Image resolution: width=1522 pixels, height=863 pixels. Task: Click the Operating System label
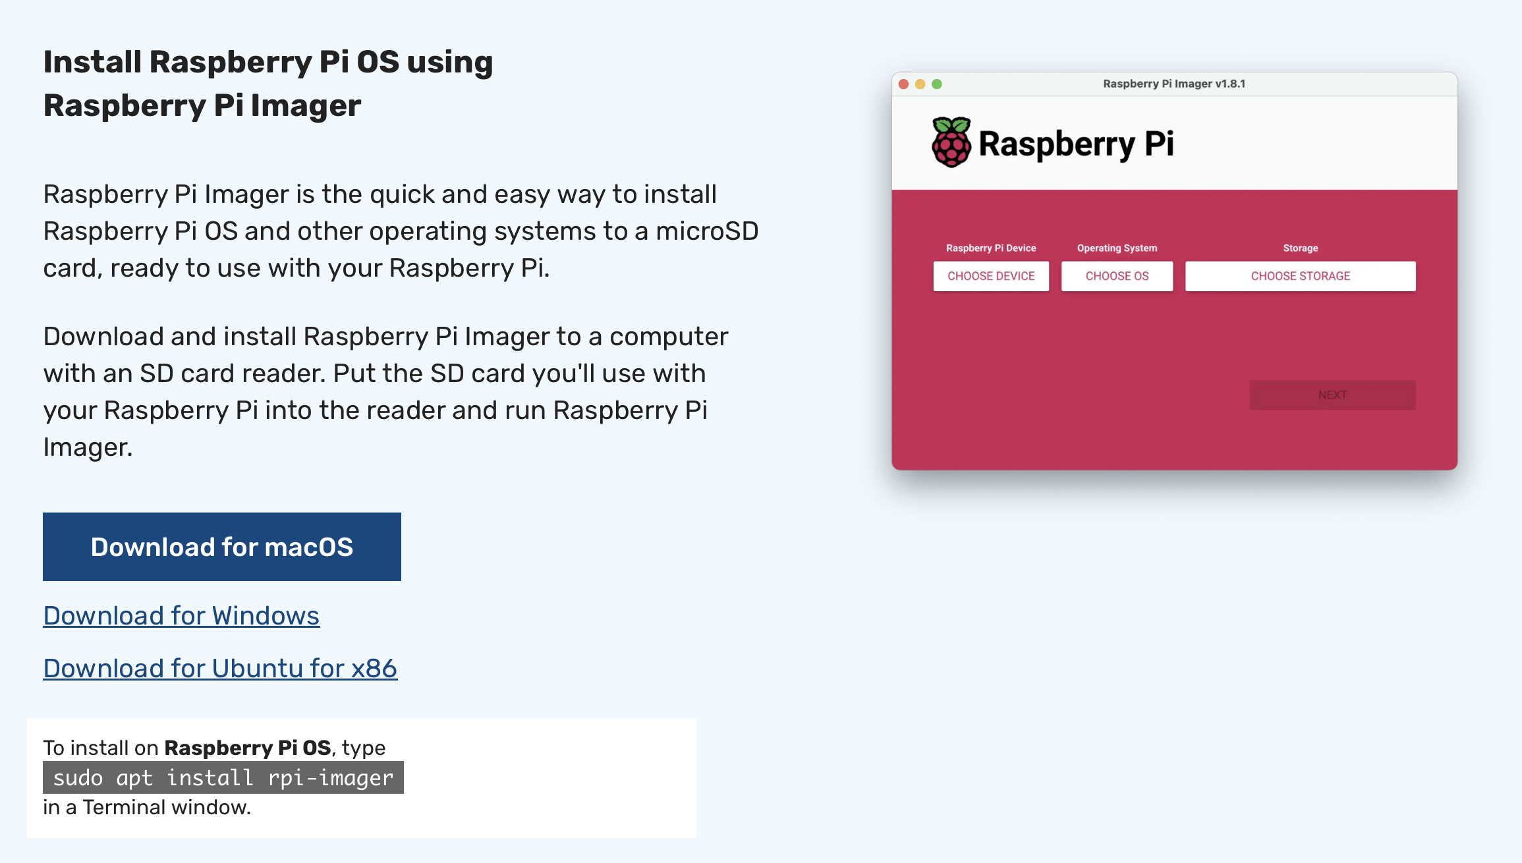1117,248
